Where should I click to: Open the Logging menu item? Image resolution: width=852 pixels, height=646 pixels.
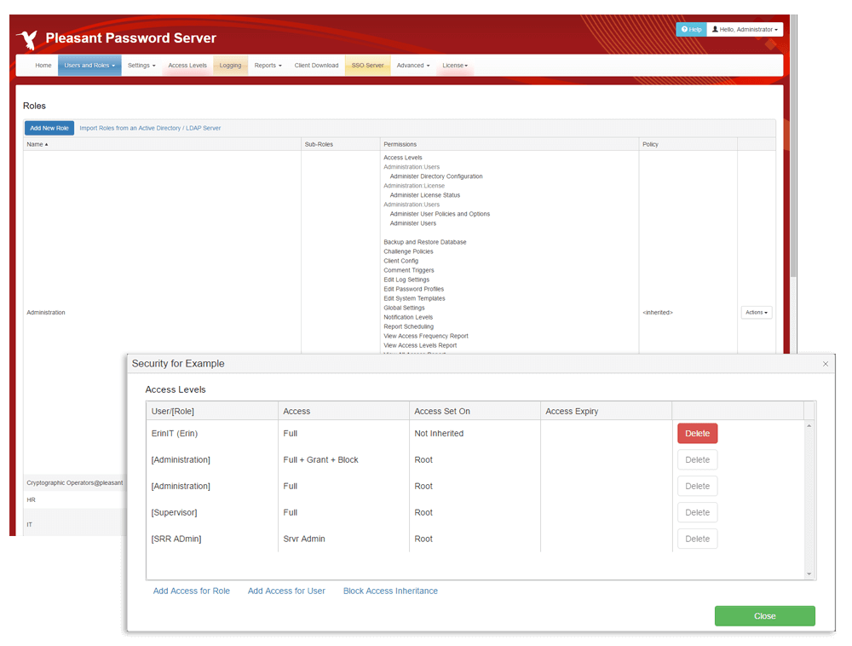230,66
